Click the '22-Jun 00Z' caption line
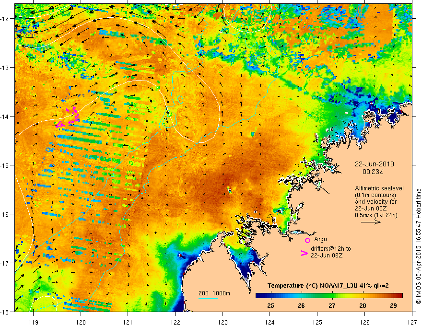The height and width of the screenshot is (326, 422). pyautogui.click(x=372, y=209)
